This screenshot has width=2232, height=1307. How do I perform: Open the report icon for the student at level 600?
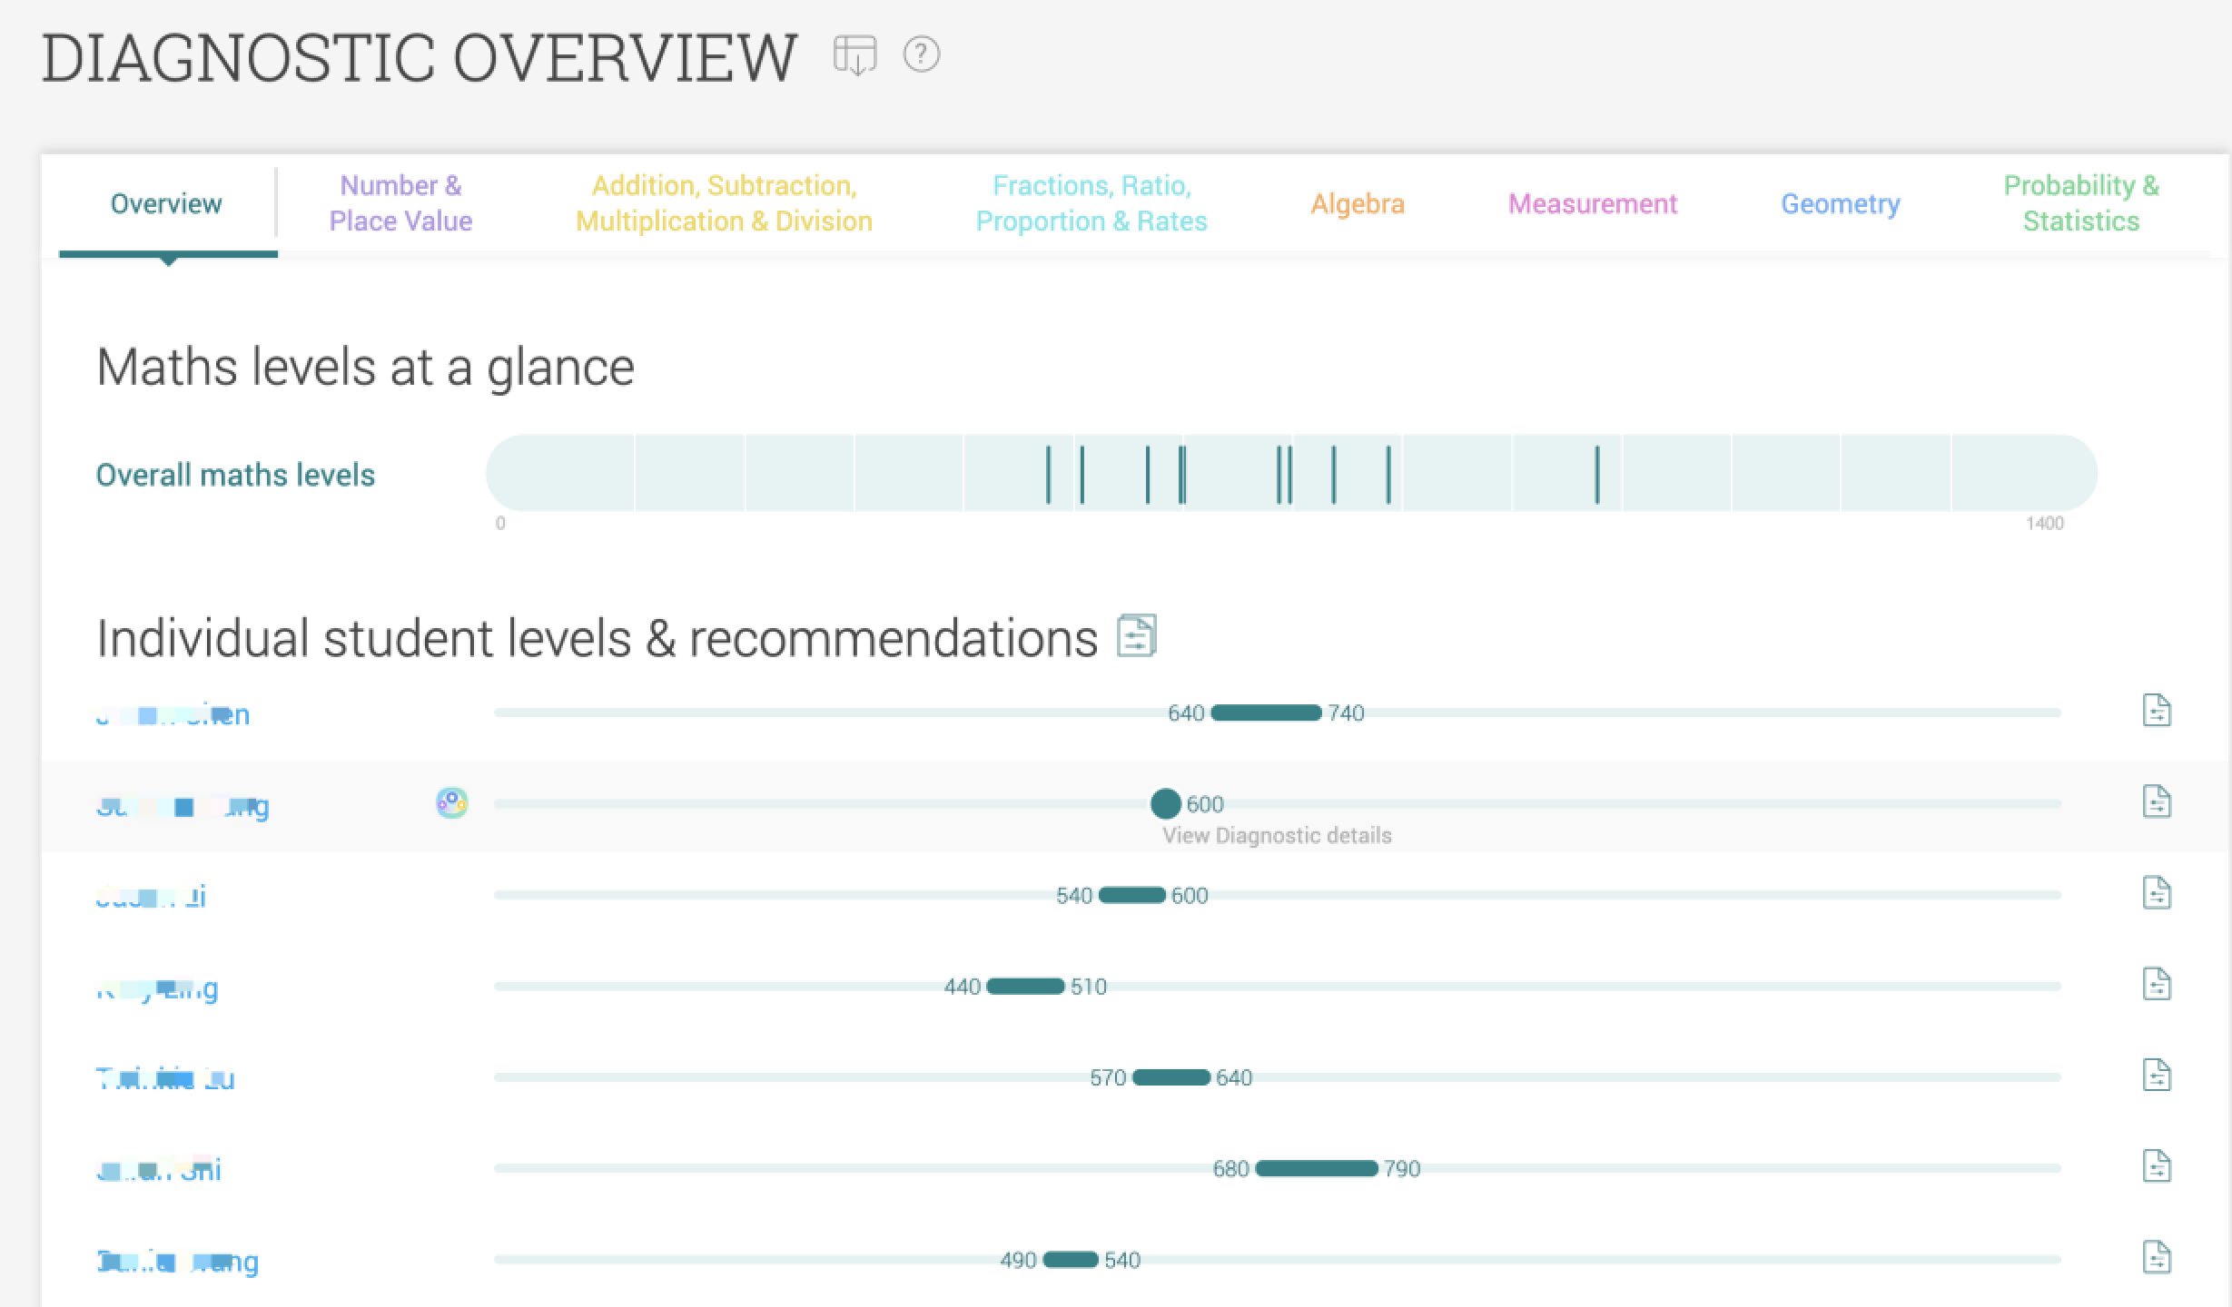[2156, 801]
